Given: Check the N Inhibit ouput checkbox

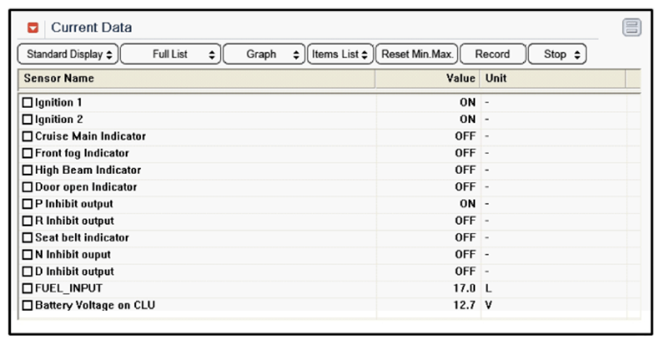Looking at the screenshot, I should [28, 255].
